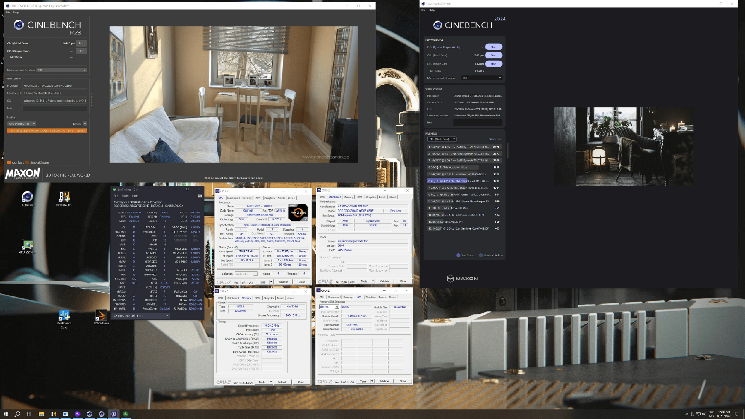The width and height of the screenshot is (745, 419).
Task: Open Task View on the taskbar
Action: click(29, 414)
